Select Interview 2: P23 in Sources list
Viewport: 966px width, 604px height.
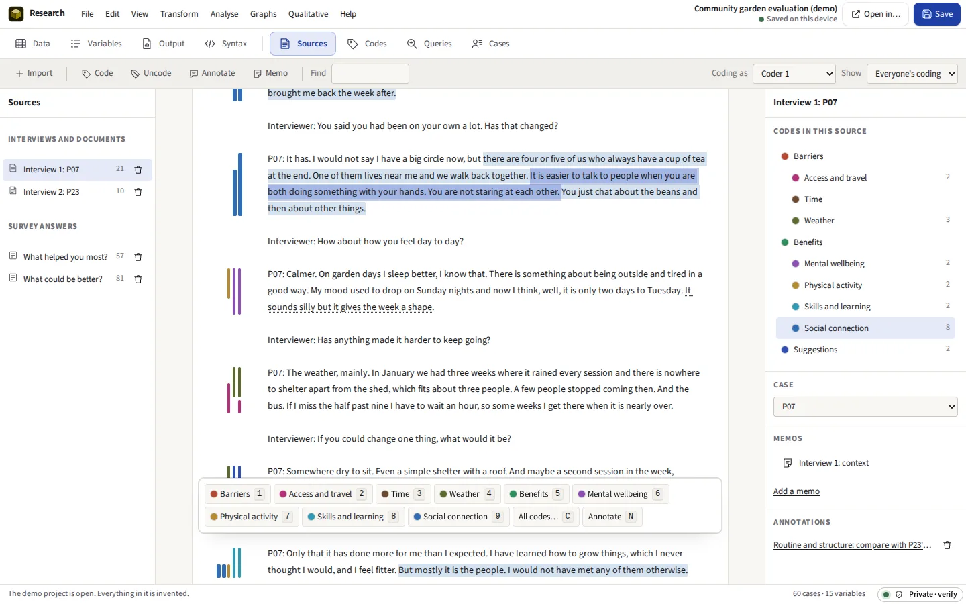pos(77,192)
